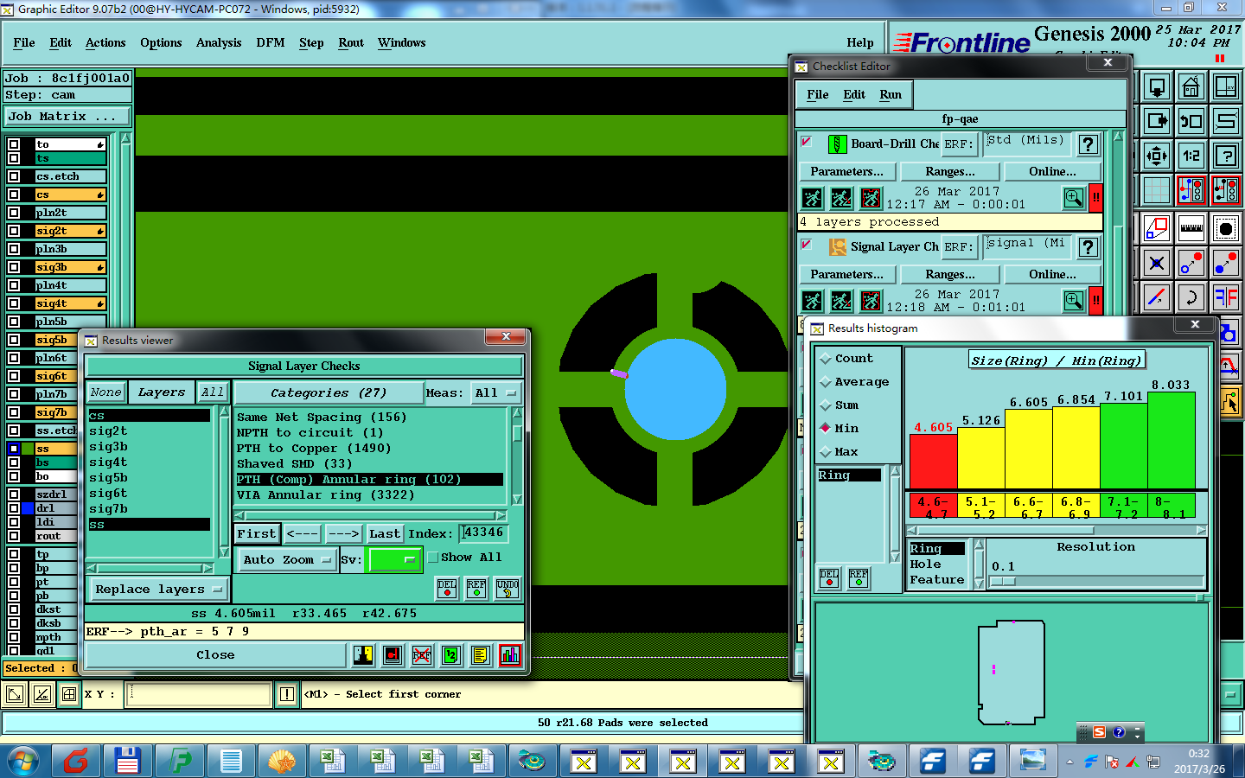
Task: Open the Edit menu in Checklist Editor
Action: (x=854, y=94)
